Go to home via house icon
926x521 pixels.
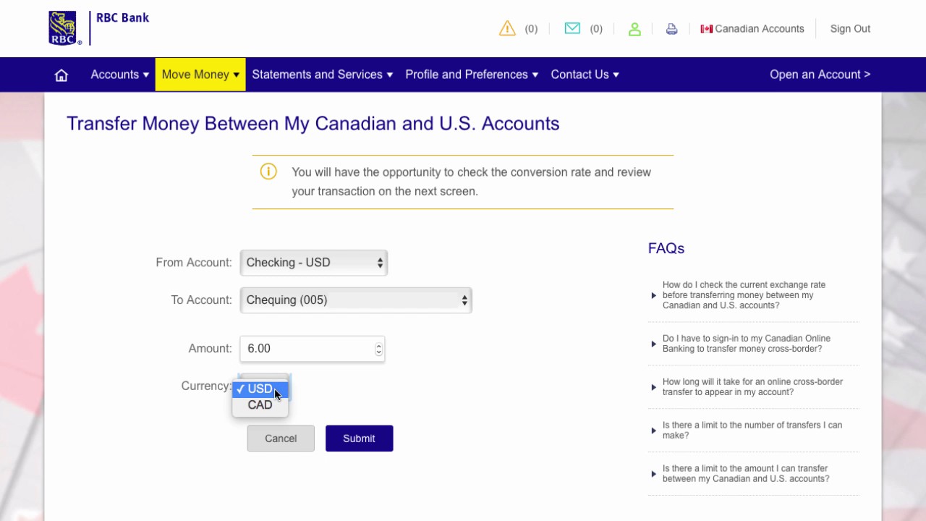click(61, 75)
